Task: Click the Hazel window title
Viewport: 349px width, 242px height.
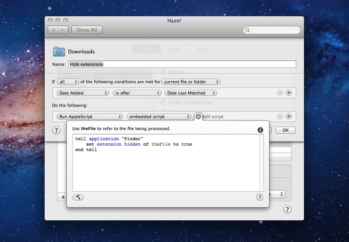Action: 174,21
